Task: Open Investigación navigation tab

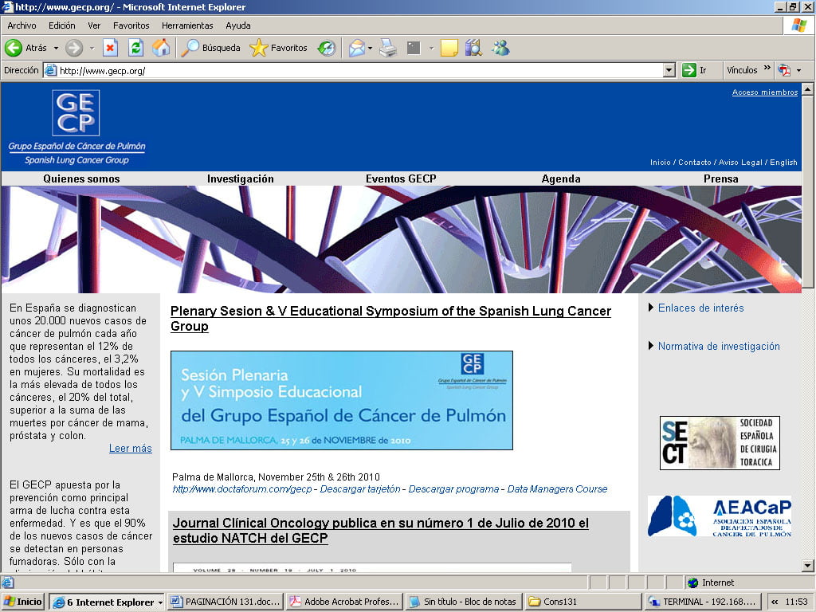Action: tap(241, 178)
